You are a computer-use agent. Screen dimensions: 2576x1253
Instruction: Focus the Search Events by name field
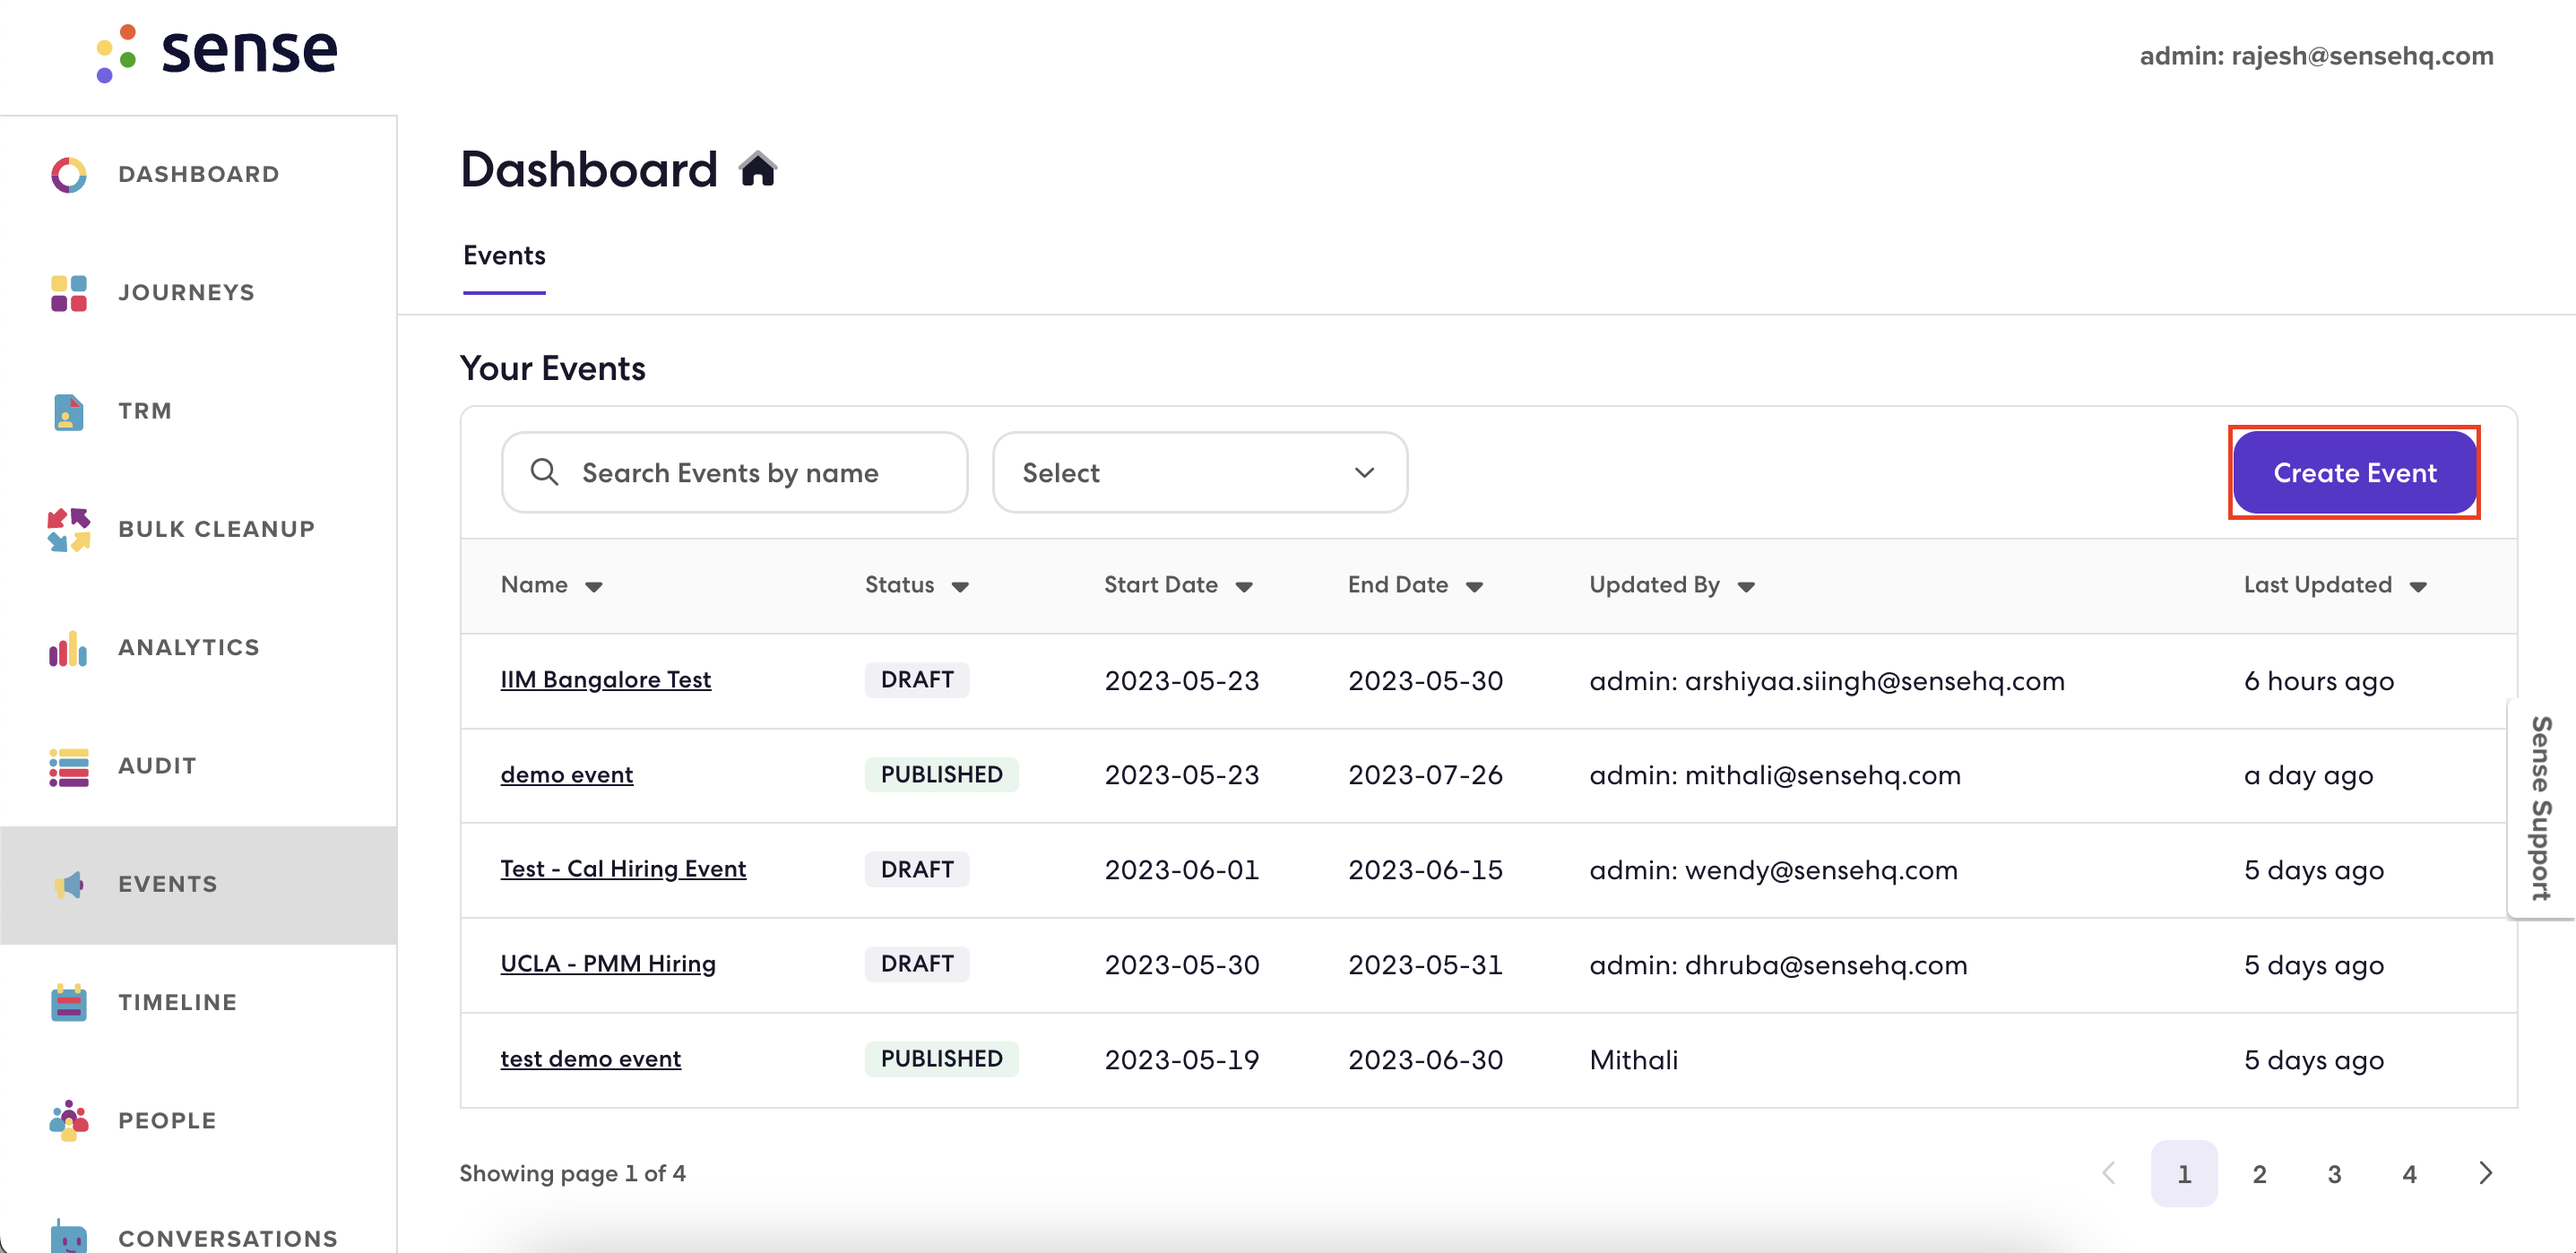pos(734,472)
